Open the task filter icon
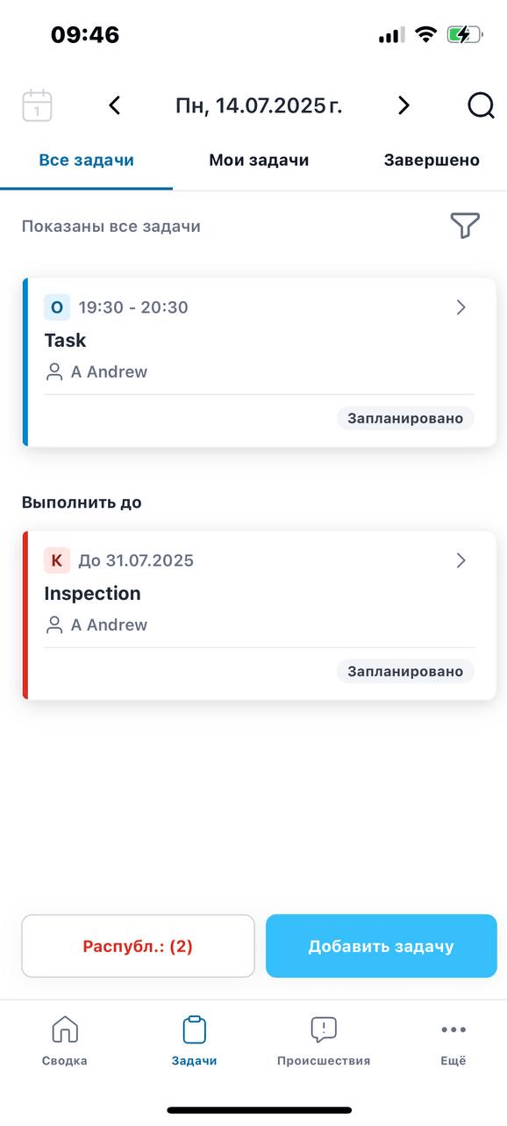Viewport: 507px width, 1126px height. point(465,226)
